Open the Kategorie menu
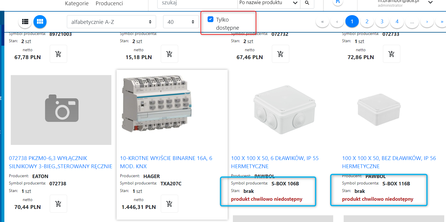The height and width of the screenshot is (222, 446). pyautogui.click(x=77, y=3)
